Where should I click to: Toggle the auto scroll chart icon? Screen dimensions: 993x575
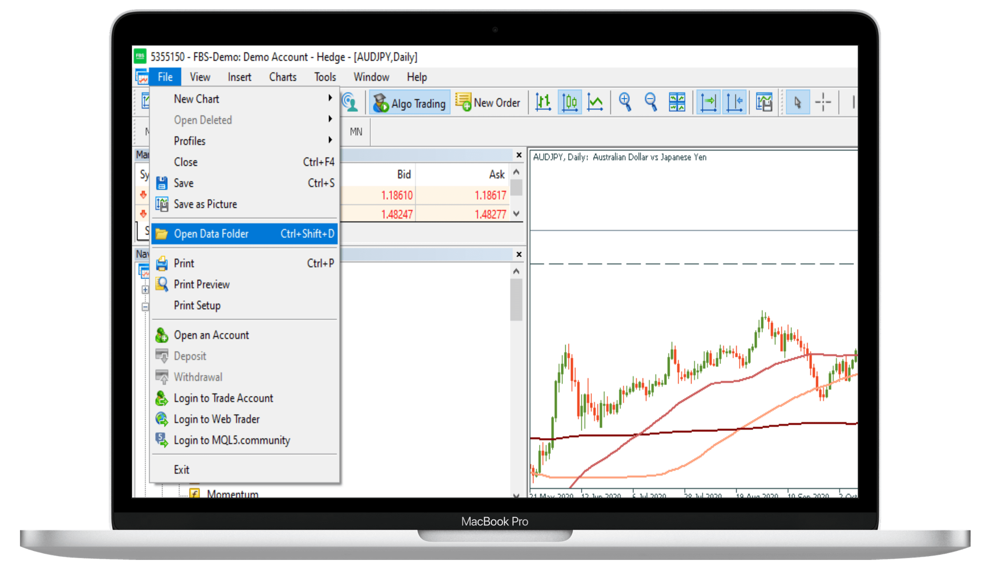[708, 102]
